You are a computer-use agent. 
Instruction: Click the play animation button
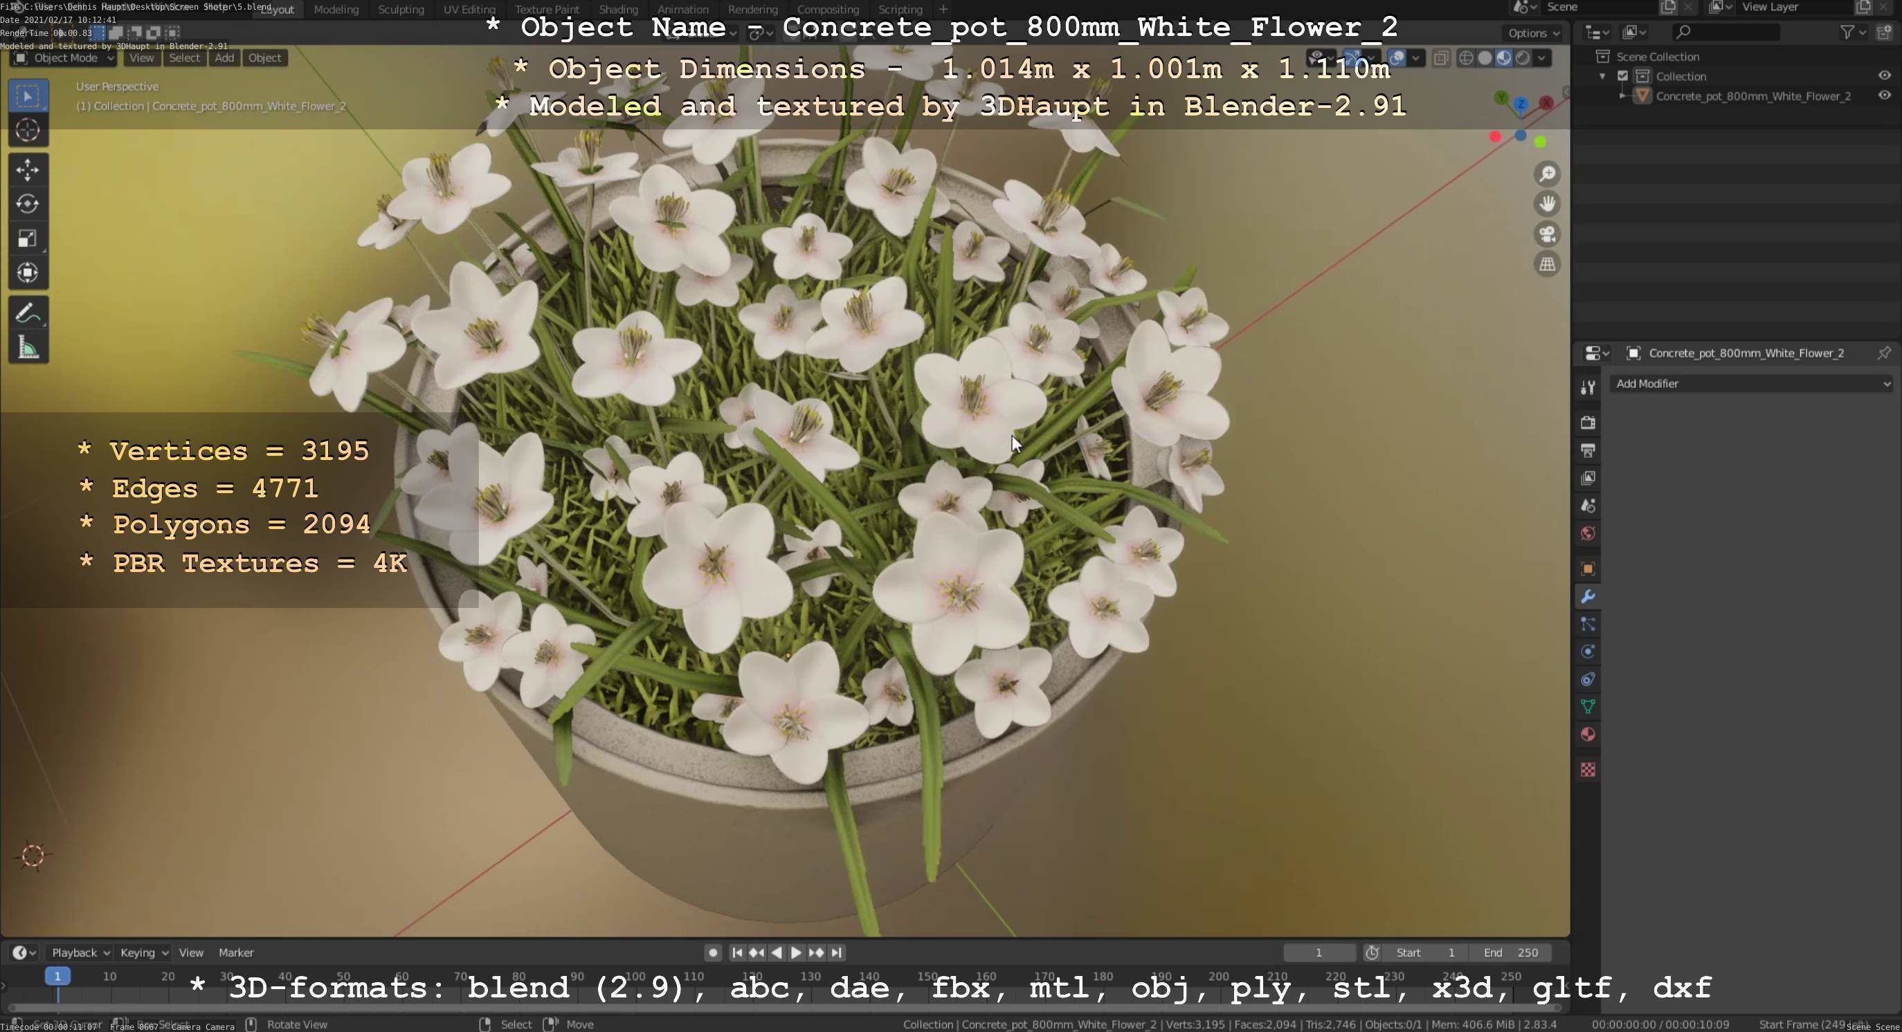796,953
